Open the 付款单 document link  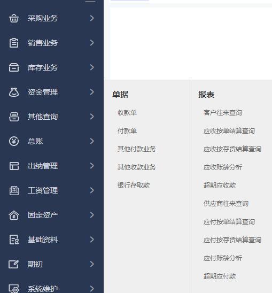pos(127,131)
